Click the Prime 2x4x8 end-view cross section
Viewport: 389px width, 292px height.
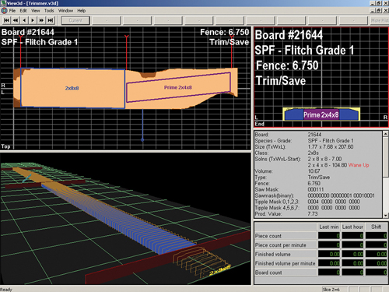[321, 114]
